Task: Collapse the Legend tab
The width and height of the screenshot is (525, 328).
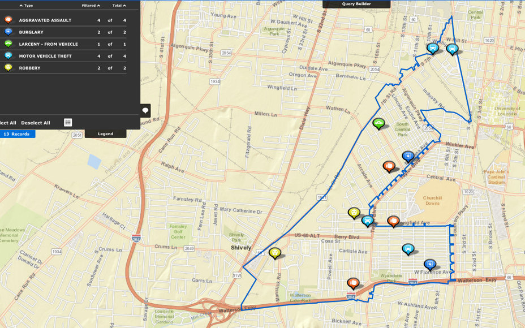Action: (105, 134)
